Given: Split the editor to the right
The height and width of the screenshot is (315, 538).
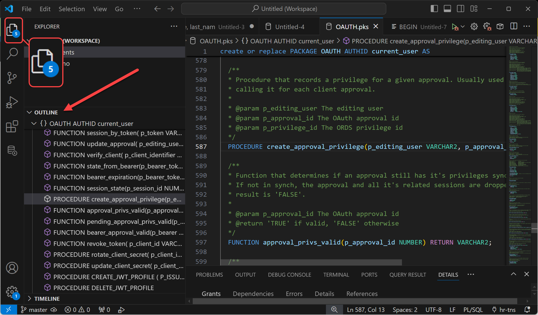Looking at the screenshot, I should [x=514, y=27].
